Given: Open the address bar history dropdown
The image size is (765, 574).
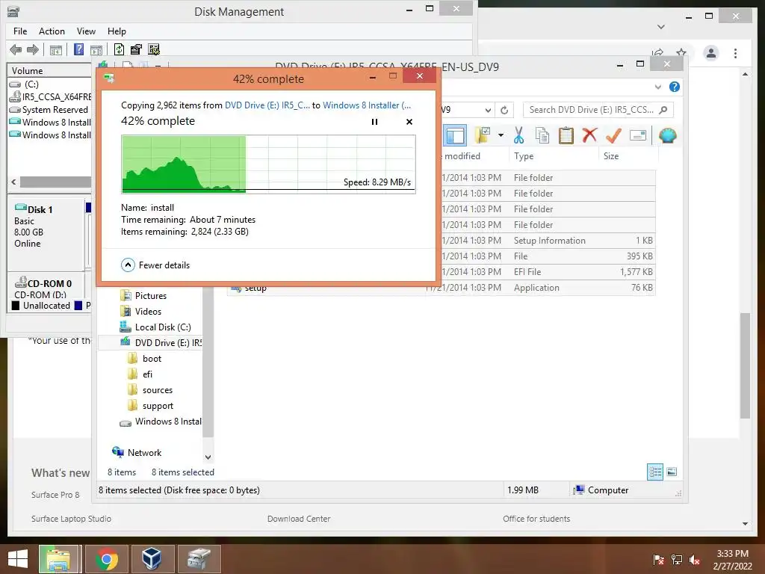Looking at the screenshot, I should tap(488, 110).
